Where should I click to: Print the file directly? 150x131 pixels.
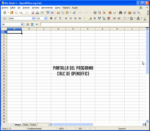pos(37,13)
